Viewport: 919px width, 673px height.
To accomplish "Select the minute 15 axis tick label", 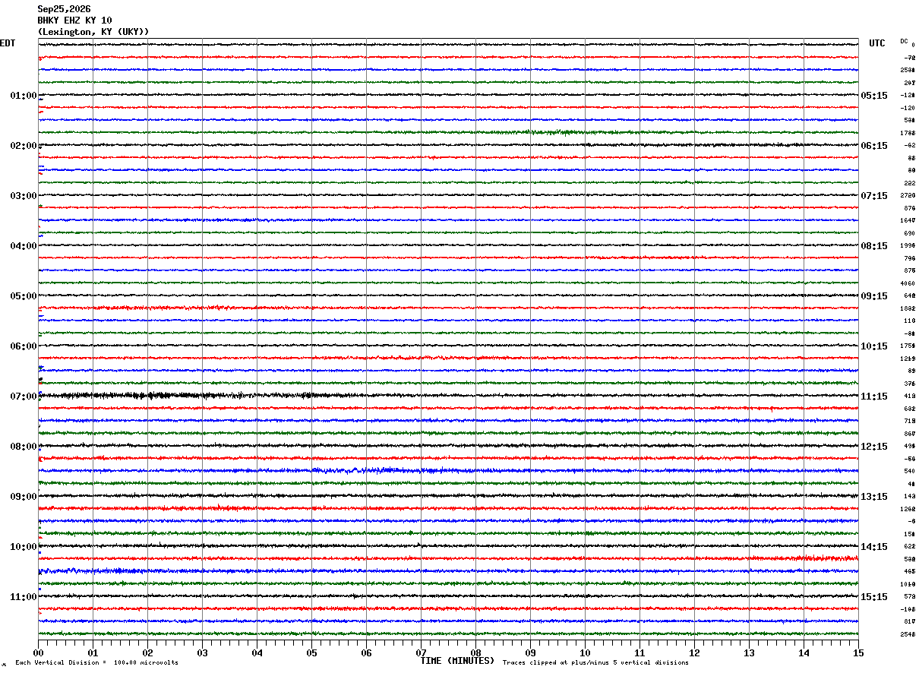I will [x=858, y=652].
